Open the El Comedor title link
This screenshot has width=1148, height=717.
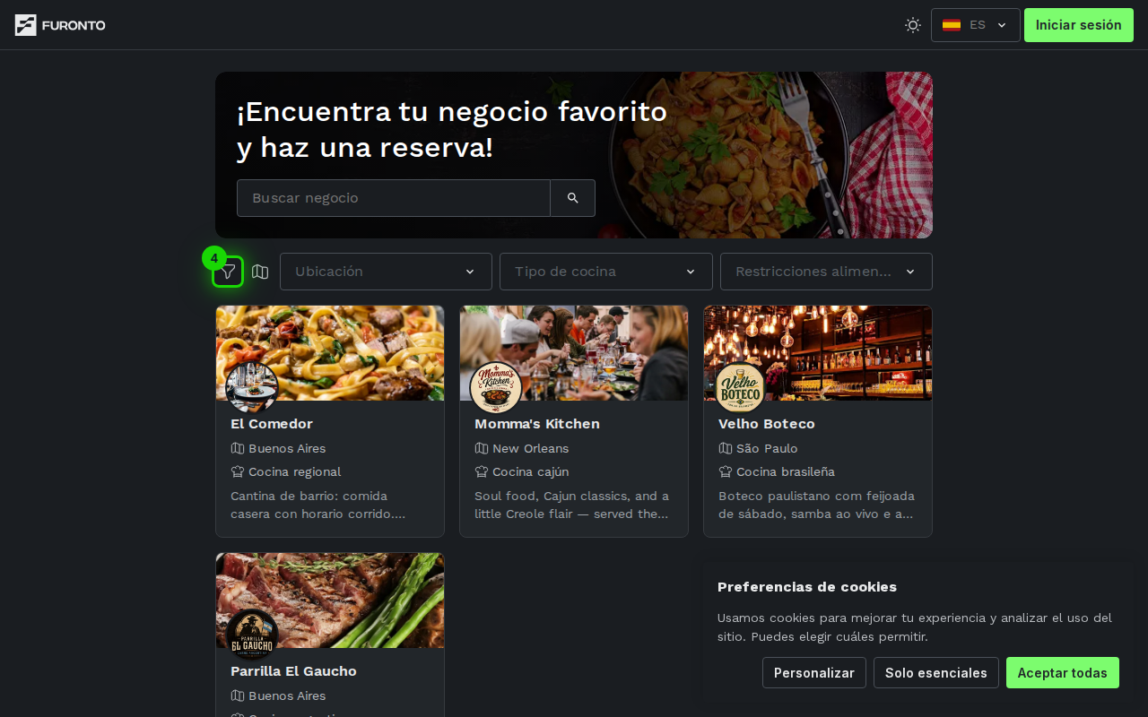272,424
